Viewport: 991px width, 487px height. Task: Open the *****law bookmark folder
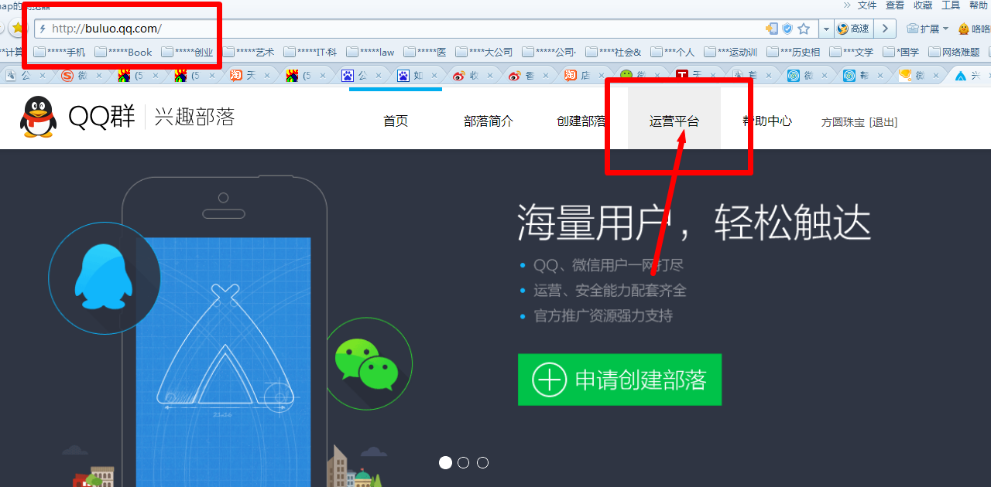pyautogui.click(x=371, y=52)
